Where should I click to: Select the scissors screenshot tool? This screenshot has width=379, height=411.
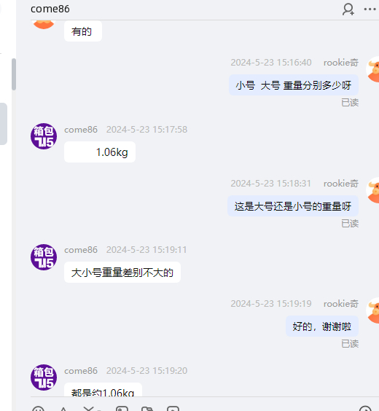point(89,408)
